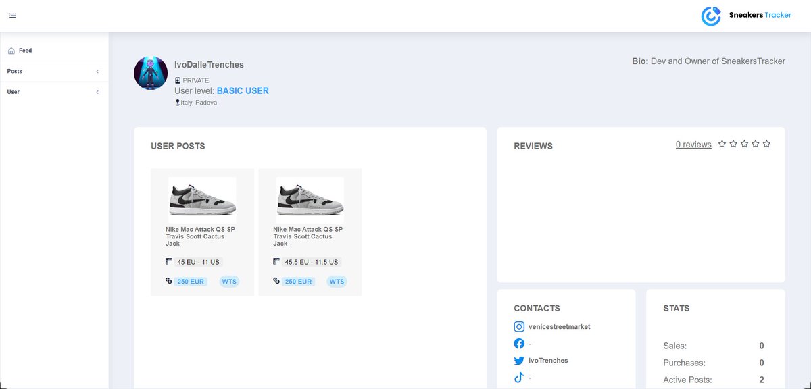Click the STATS heading
811x389 pixels.
677,308
